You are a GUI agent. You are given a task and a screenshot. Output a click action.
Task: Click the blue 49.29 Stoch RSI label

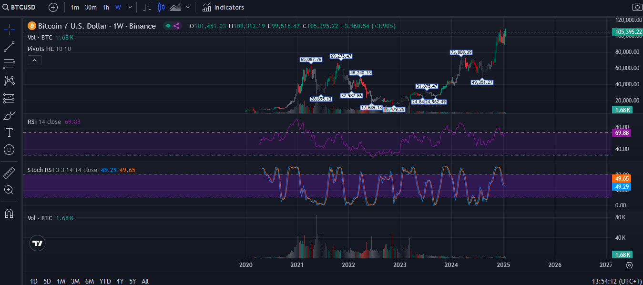pyautogui.click(x=622, y=186)
